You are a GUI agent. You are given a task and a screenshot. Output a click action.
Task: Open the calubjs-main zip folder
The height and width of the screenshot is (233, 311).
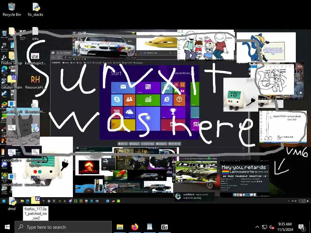pyautogui.click(x=12, y=82)
